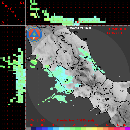
Task: Pick the color swatch under 40 dBZ
Action: (x=96, y=128)
